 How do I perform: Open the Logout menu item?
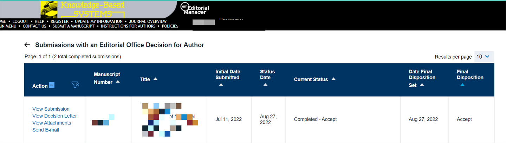coord(20,21)
